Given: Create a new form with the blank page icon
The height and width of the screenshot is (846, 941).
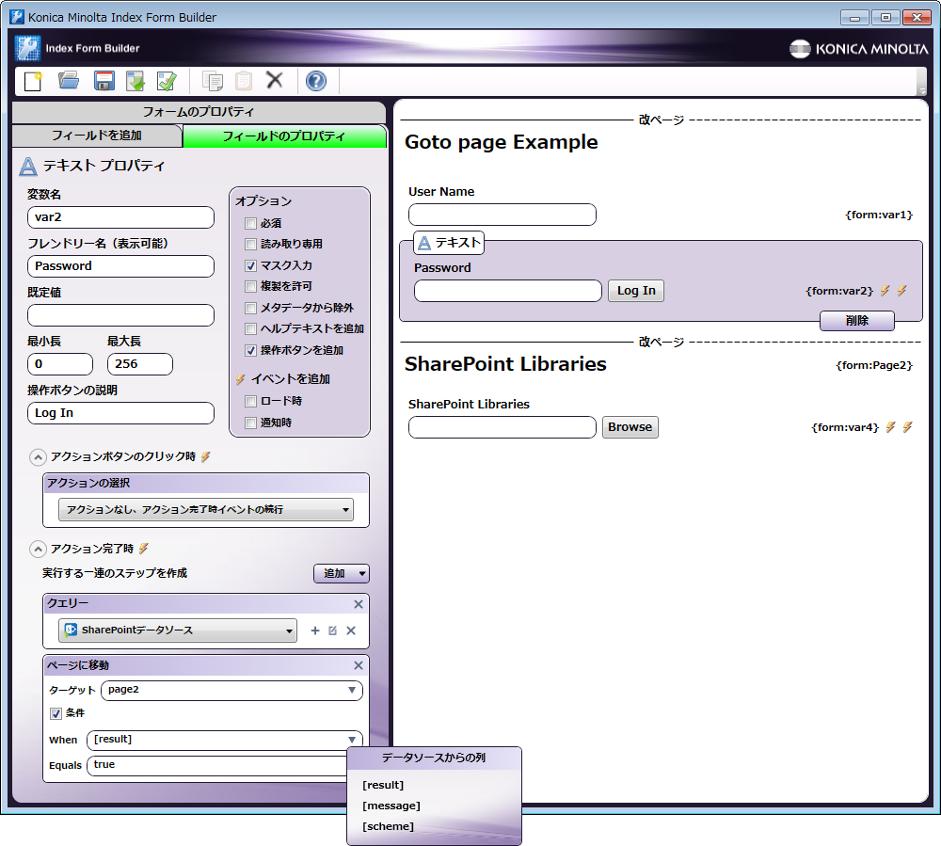Looking at the screenshot, I should (x=33, y=81).
